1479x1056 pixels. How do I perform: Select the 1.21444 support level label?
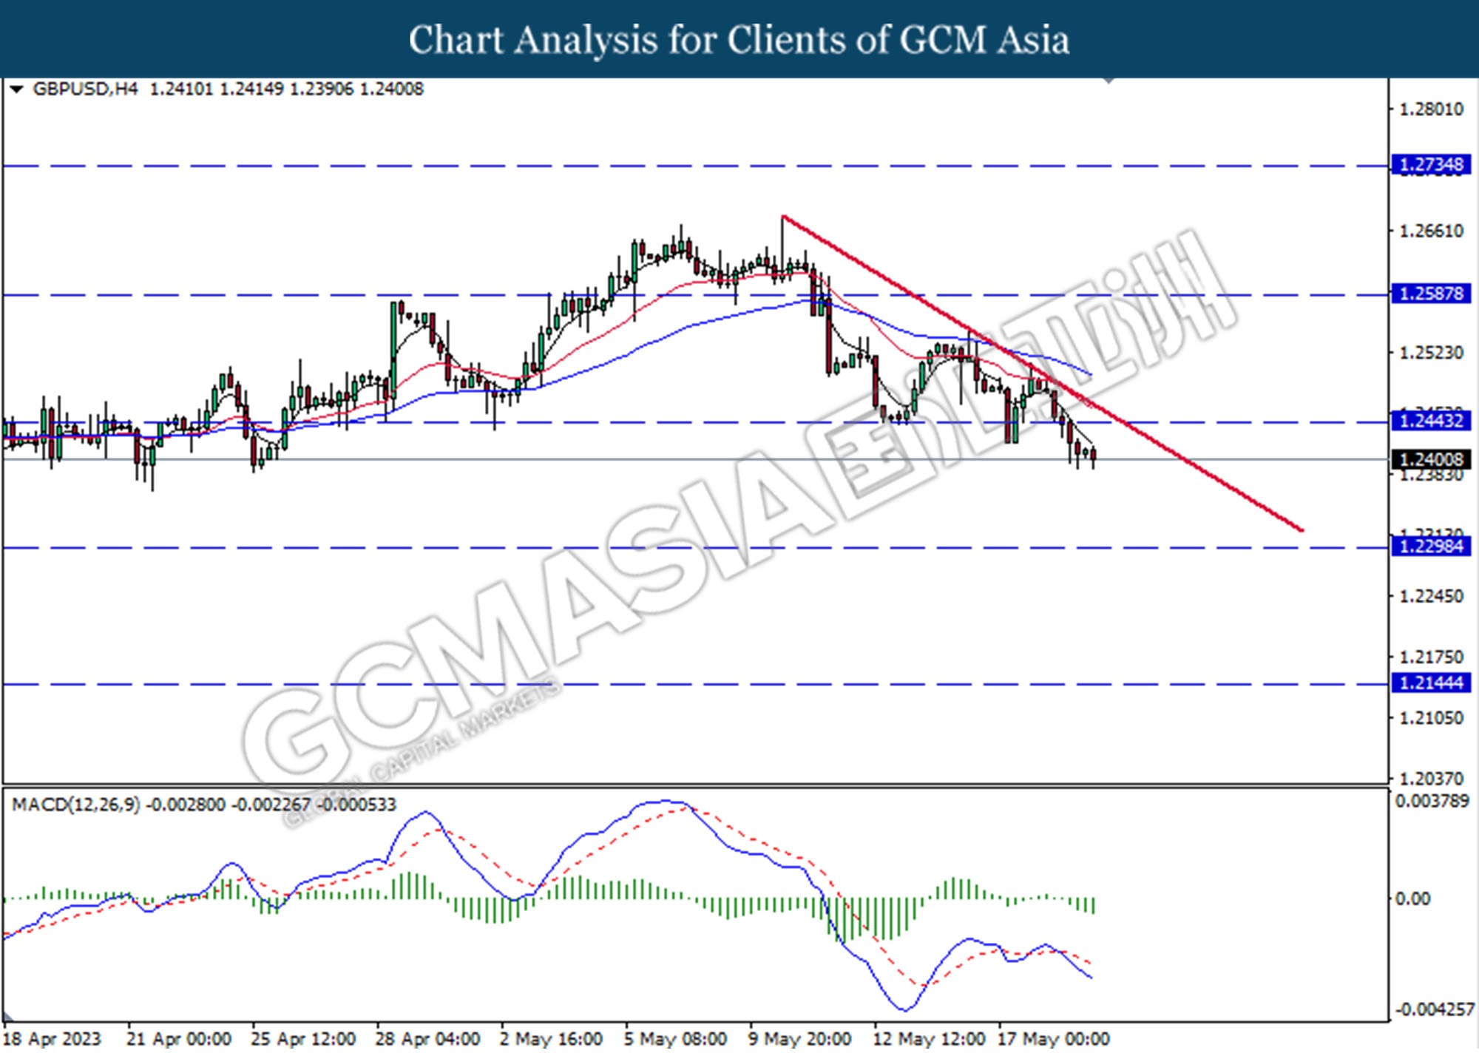click(x=1432, y=683)
